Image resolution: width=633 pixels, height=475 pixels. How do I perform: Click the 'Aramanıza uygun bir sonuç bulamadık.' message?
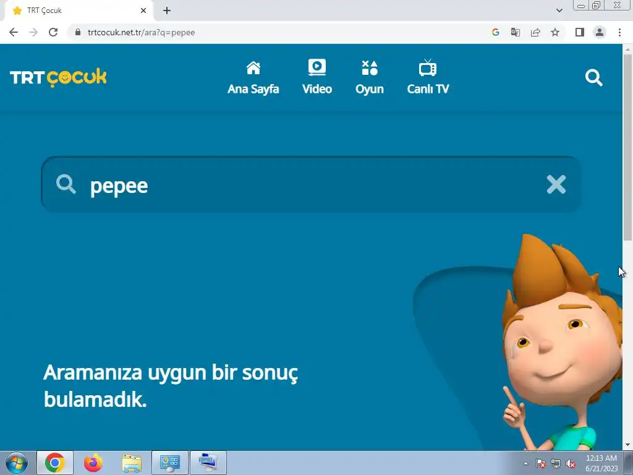click(x=171, y=386)
